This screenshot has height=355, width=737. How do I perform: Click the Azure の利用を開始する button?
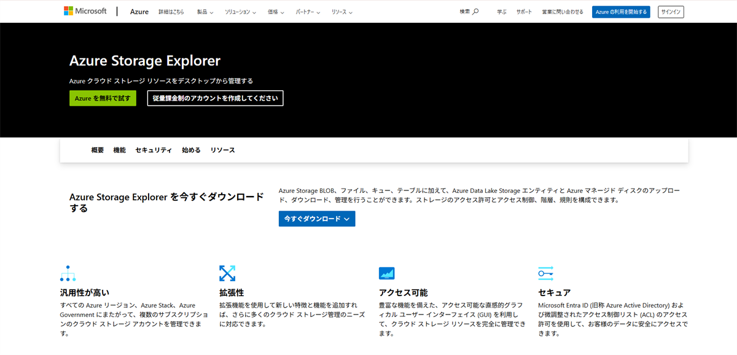[621, 12]
